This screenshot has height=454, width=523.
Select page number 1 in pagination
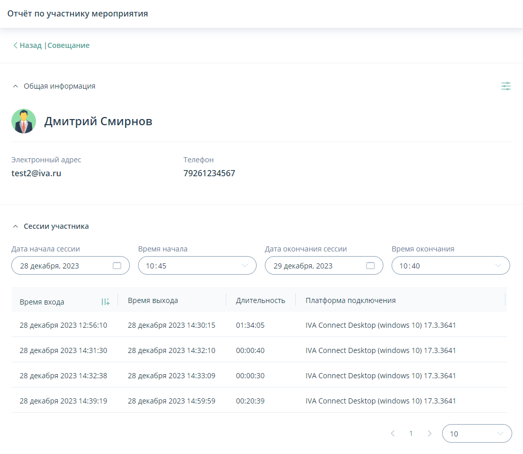click(411, 433)
